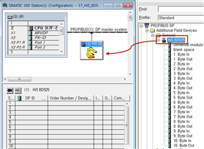Viewport: 204px width, 149px height.
Task: Click the 5 Byte Out module icon
Action: click(x=170, y=98)
